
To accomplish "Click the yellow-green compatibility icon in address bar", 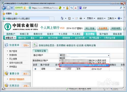I will click(x=60, y=8).
